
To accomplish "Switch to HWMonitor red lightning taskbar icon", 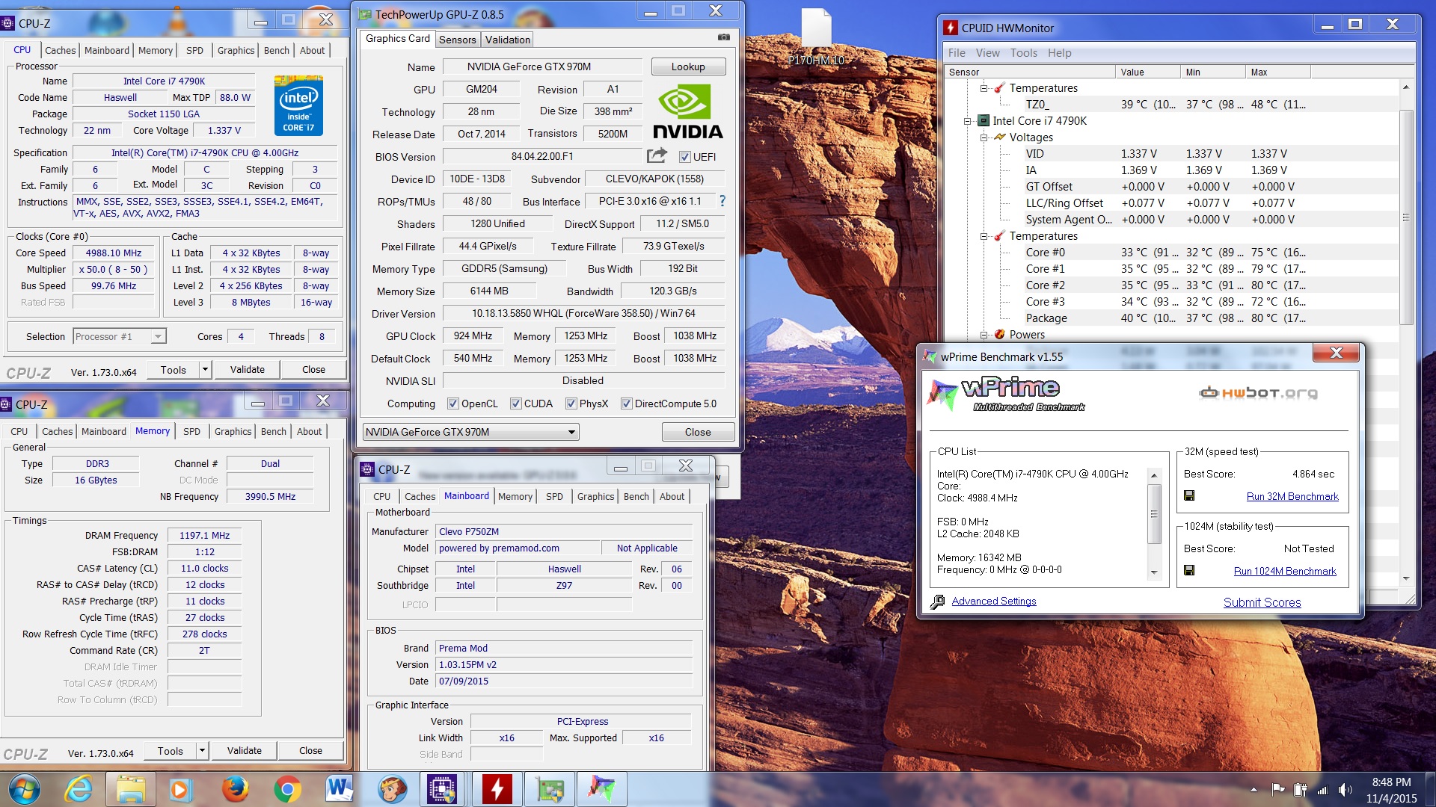I will pos(496,789).
